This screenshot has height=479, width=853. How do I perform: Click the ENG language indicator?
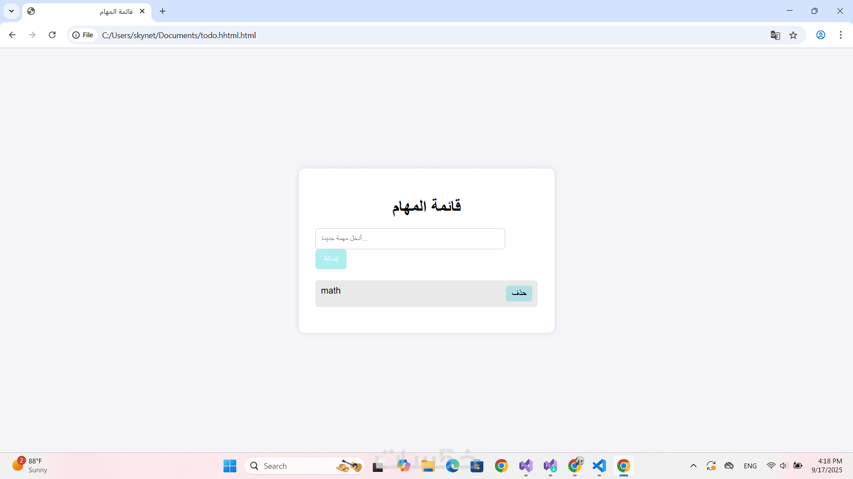[x=750, y=466]
